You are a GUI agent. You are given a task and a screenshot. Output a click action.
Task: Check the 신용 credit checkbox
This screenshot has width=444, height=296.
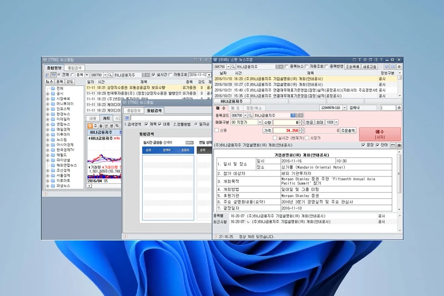pyautogui.click(x=217, y=130)
